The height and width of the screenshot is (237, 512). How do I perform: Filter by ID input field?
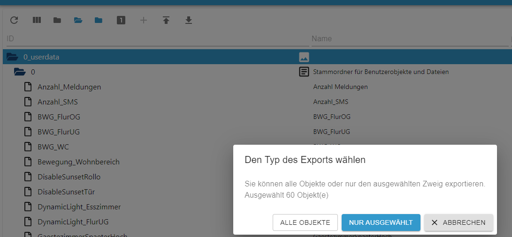pos(158,39)
